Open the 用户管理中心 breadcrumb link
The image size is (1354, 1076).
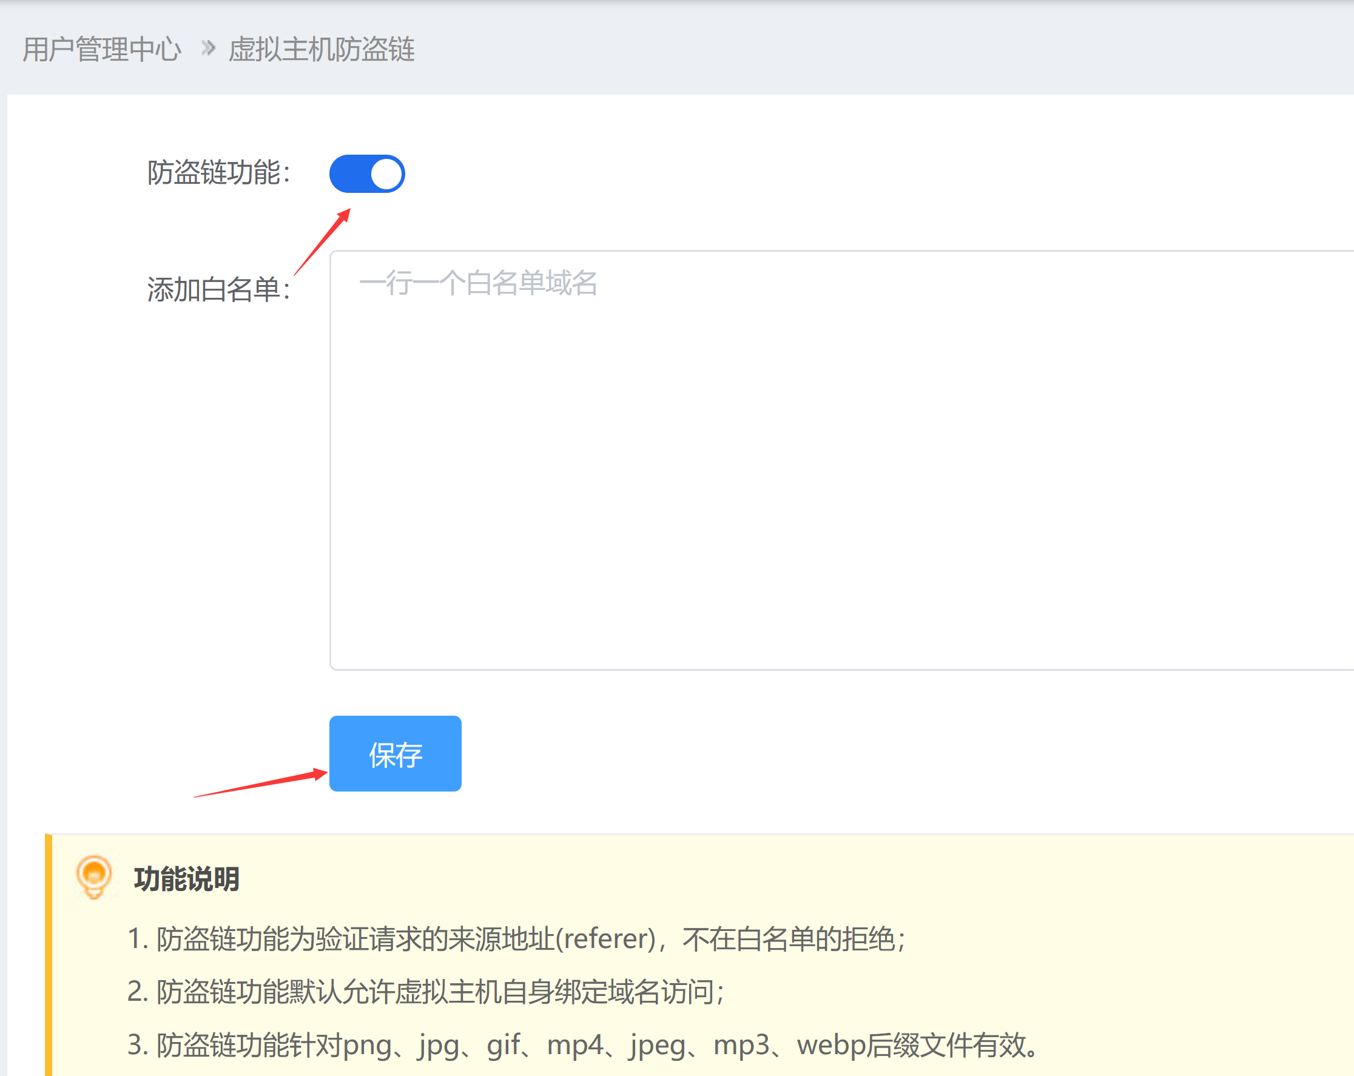coord(102,49)
